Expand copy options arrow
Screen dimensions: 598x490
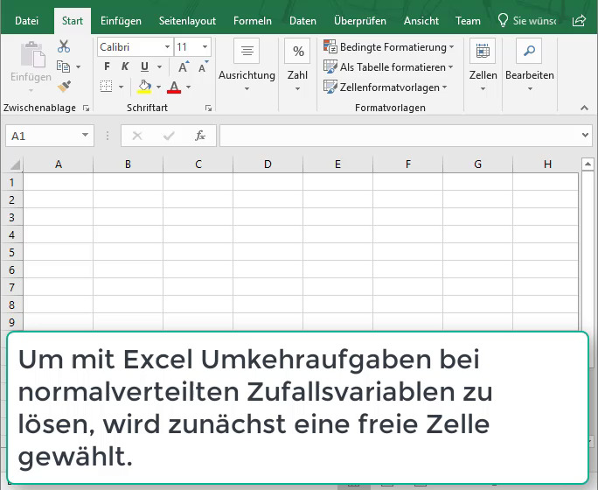[x=78, y=66]
